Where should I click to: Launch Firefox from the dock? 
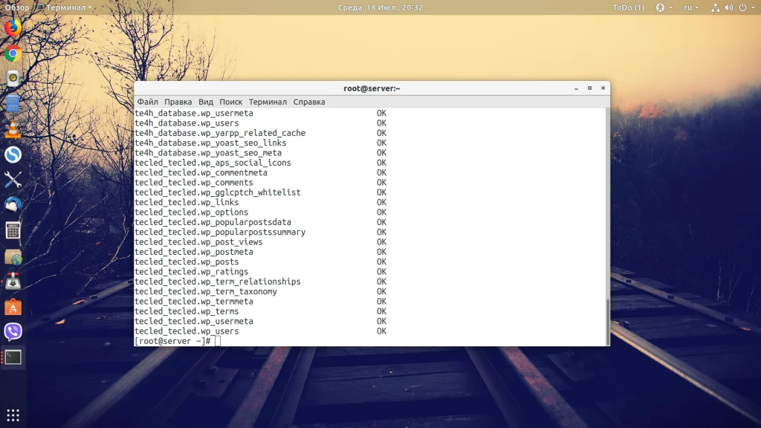[x=13, y=27]
